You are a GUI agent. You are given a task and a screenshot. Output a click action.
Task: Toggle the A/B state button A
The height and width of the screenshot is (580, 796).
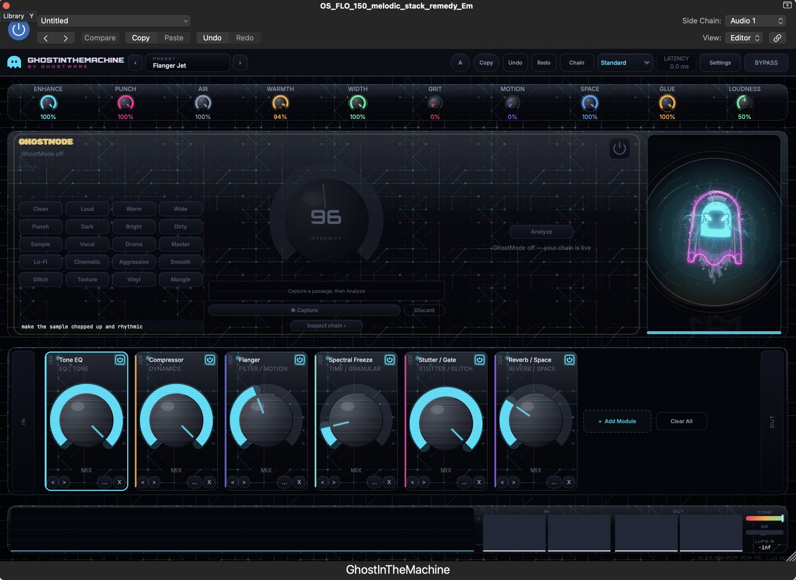point(460,63)
